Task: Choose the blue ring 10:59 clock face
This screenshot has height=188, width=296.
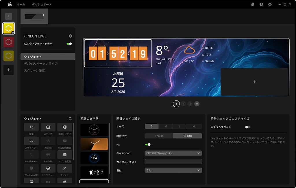Action: click(x=94, y=158)
